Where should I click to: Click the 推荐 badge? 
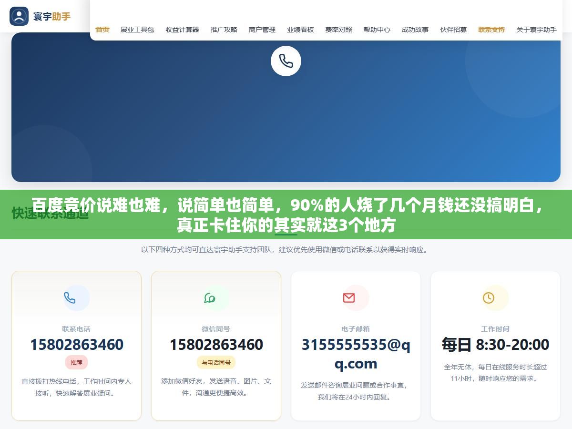point(76,362)
